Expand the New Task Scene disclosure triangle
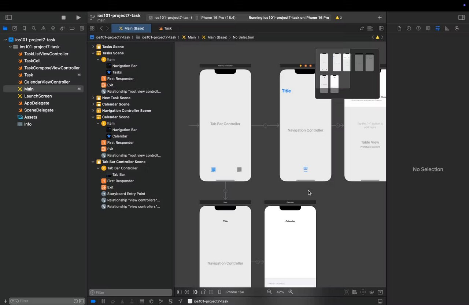Screen dimensions: 469x305 (93, 98)
